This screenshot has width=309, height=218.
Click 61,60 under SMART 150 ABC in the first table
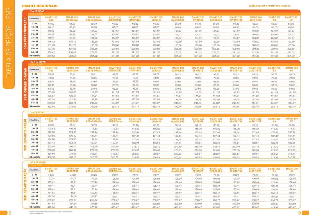[51, 24]
